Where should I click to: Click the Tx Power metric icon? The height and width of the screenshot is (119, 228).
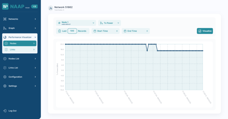pyautogui.click(x=102, y=23)
